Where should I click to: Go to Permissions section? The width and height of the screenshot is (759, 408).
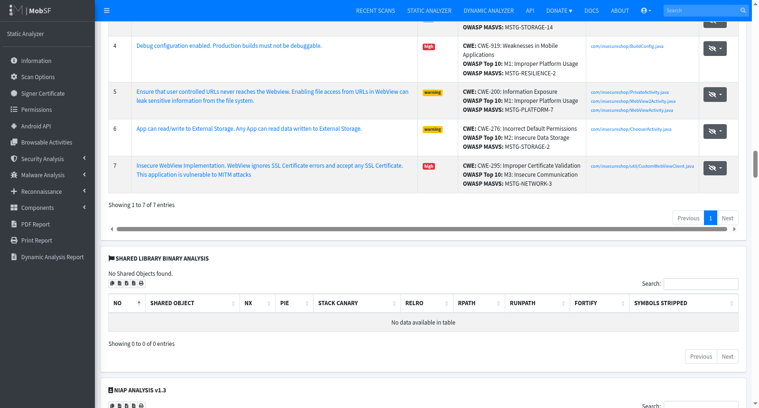[x=47, y=109]
